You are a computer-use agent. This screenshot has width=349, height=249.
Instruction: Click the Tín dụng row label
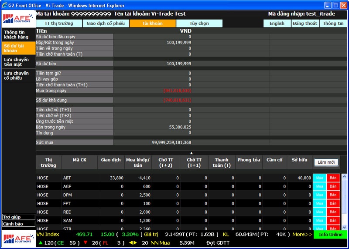pyautogui.click(x=44, y=133)
